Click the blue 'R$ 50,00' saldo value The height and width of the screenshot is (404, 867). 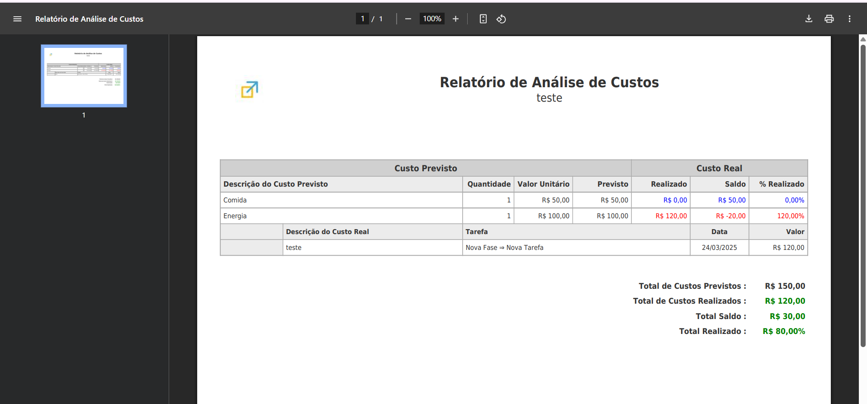pos(732,200)
